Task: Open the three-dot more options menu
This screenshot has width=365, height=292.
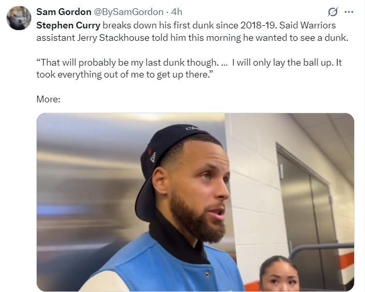Action: click(349, 12)
